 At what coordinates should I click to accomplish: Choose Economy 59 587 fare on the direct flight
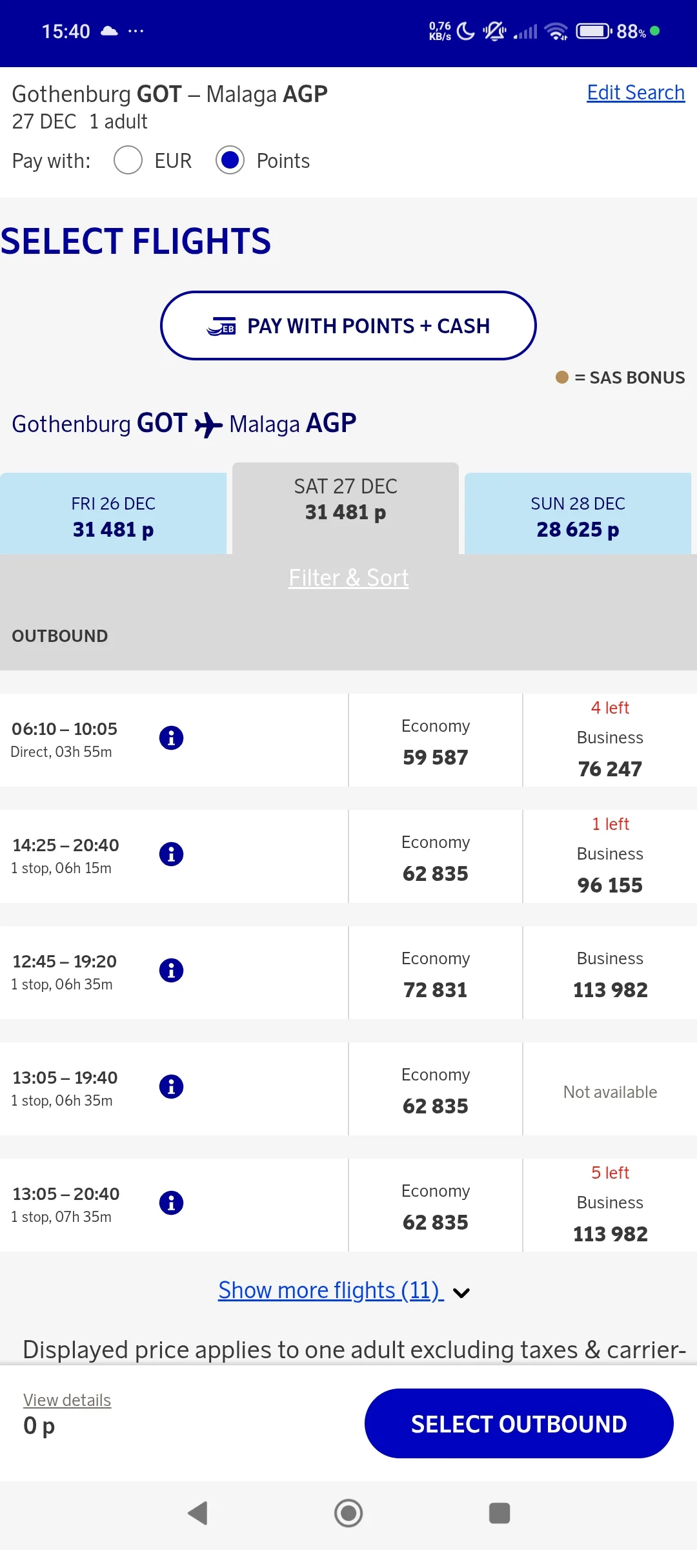[x=436, y=741]
